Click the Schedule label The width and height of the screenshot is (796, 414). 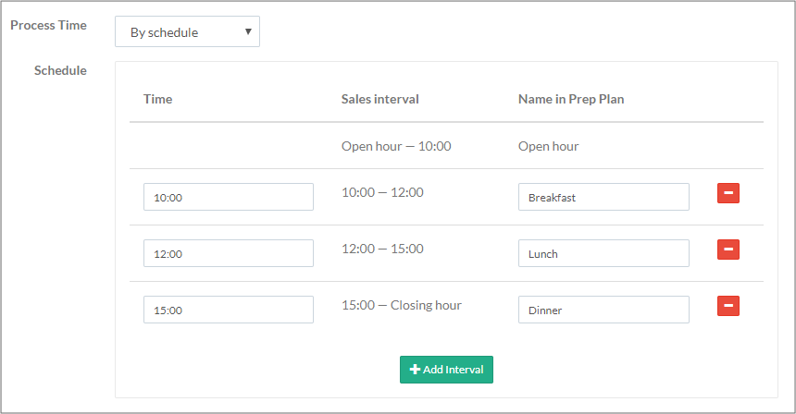(60, 70)
